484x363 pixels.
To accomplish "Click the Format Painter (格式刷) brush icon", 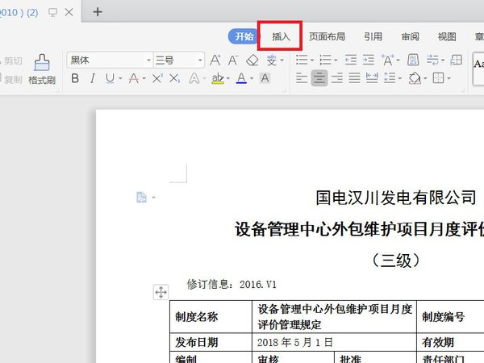I will (x=42, y=63).
